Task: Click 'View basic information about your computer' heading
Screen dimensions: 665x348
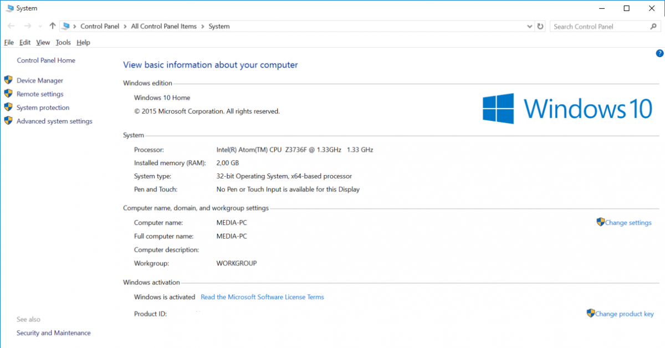Action: pos(211,65)
